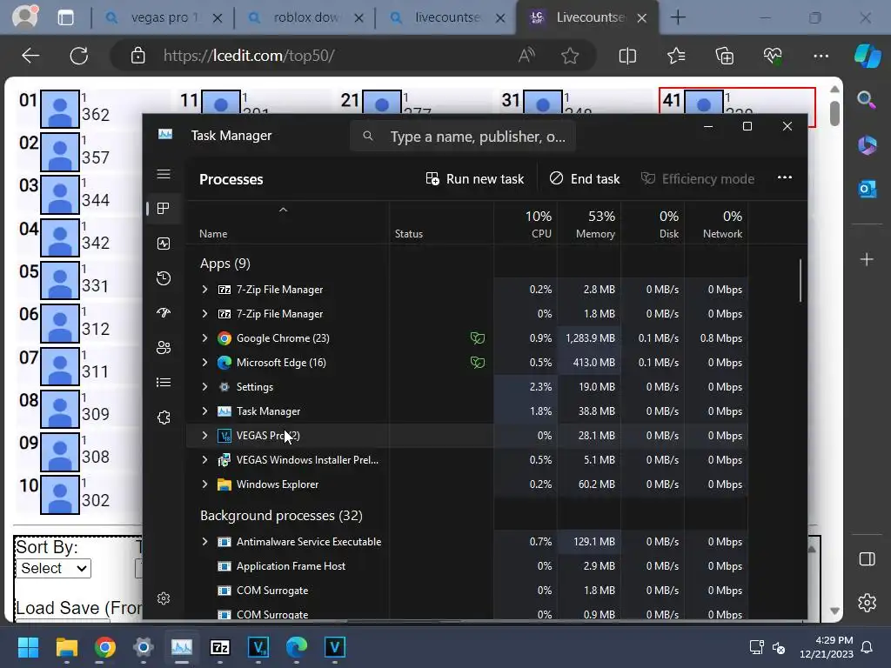Open Edge sidebar layout toggle icon
The width and height of the screenshot is (891, 668).
[x=868, y=559]
